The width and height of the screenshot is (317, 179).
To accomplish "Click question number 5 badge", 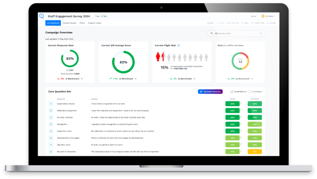I will [51, 131].
